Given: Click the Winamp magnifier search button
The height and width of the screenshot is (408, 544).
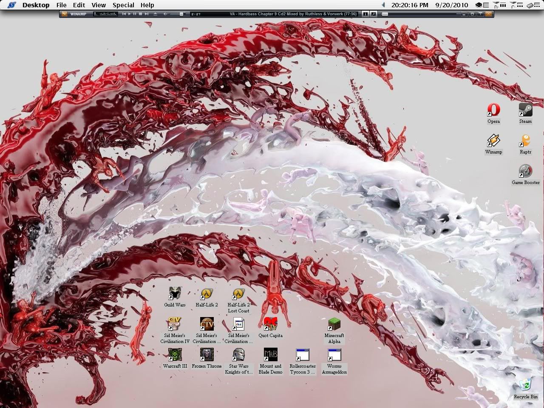Looking at the screenshot, I should [374, 14].
